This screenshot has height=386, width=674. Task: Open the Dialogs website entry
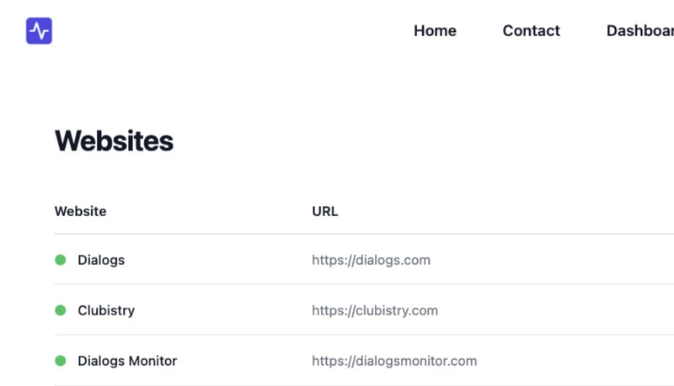click(101, 260)
